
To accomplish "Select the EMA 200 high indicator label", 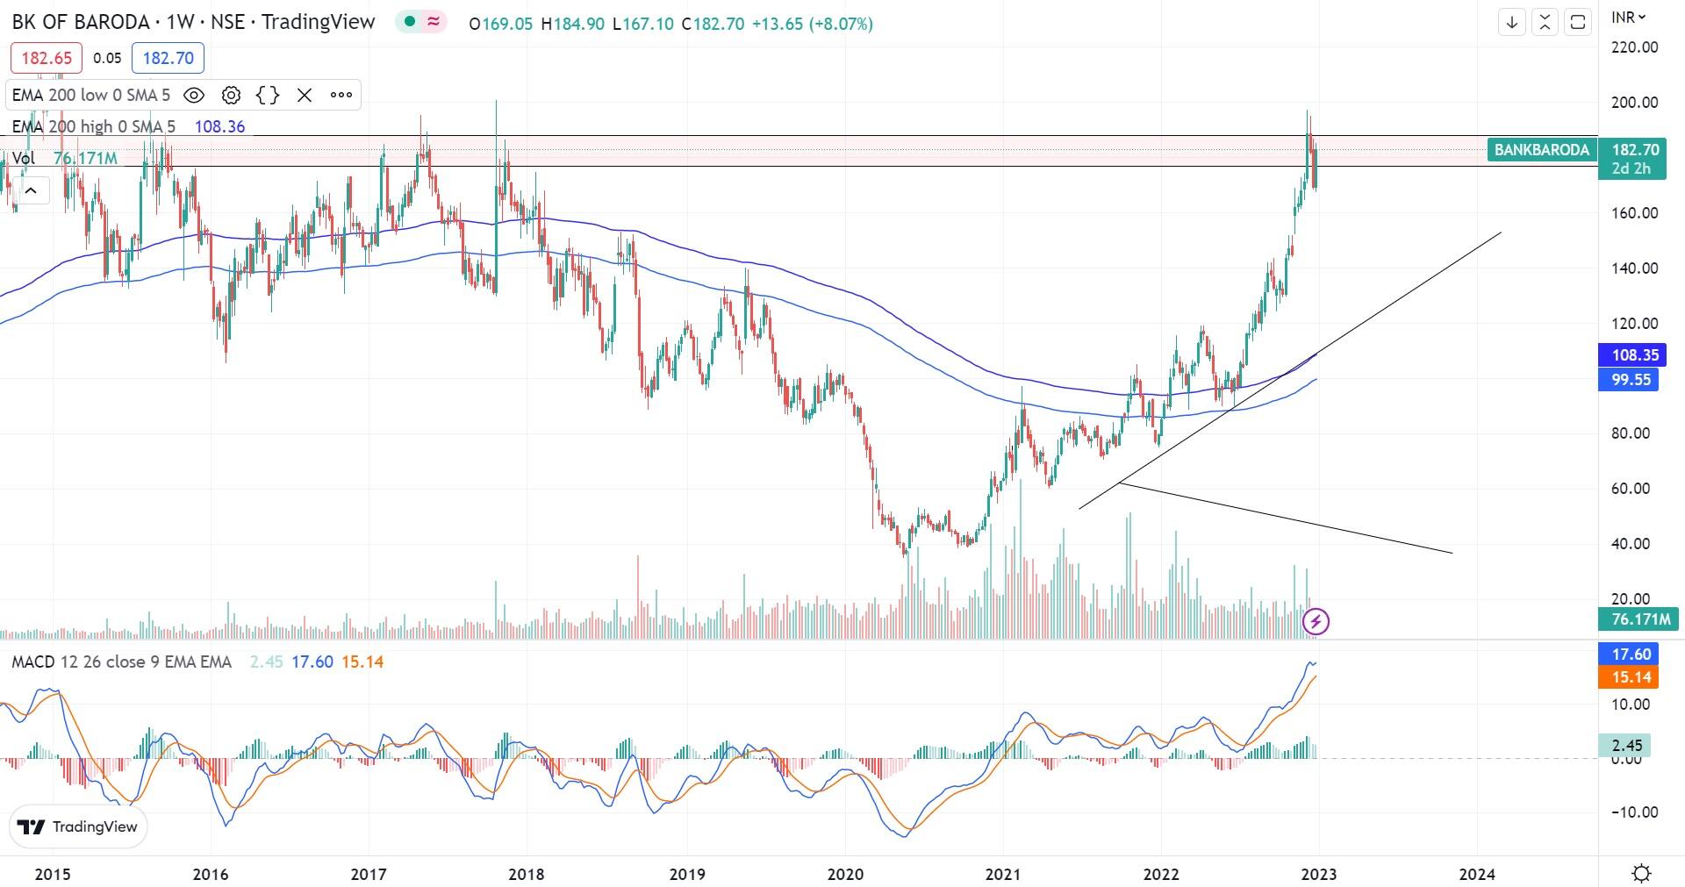I will coord(93,126).
